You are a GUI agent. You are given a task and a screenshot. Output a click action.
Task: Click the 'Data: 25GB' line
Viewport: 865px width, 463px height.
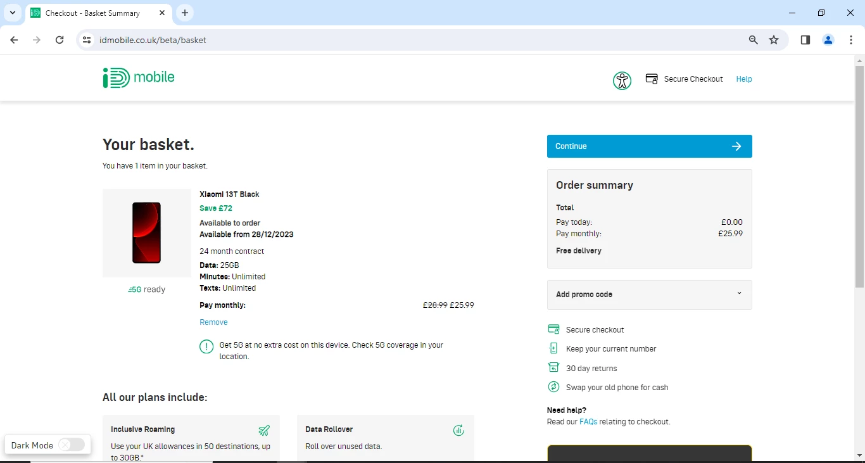click(x=219, y=265)
